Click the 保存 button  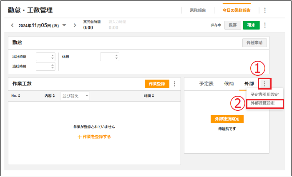pos(233,25)
